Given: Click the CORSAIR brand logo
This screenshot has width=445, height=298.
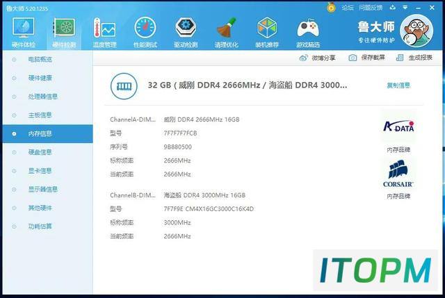Looking at the screenshot, I should click(398, 173).
